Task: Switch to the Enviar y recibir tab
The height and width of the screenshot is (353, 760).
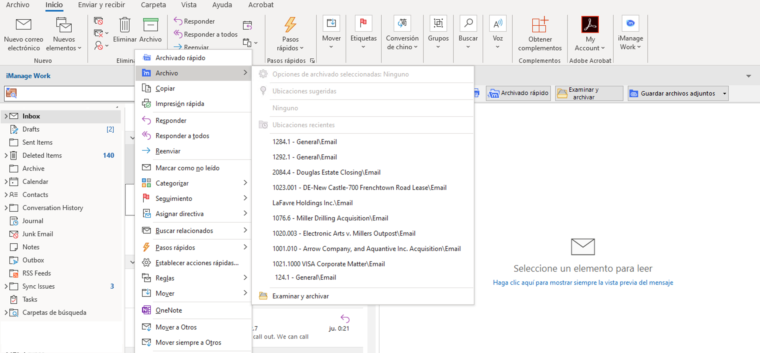Action: [x=101, y=5]
